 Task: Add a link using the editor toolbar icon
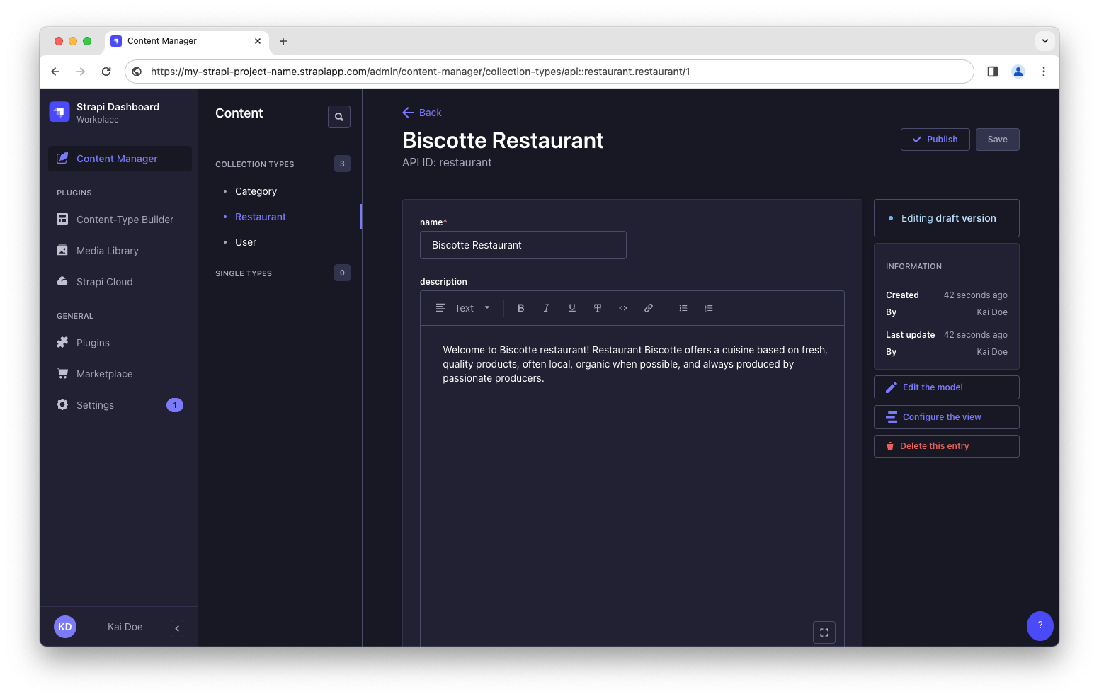649,307
